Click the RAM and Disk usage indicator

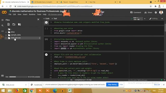138,19
